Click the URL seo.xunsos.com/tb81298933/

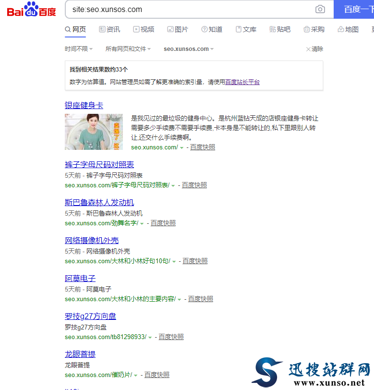coord(106,337)
